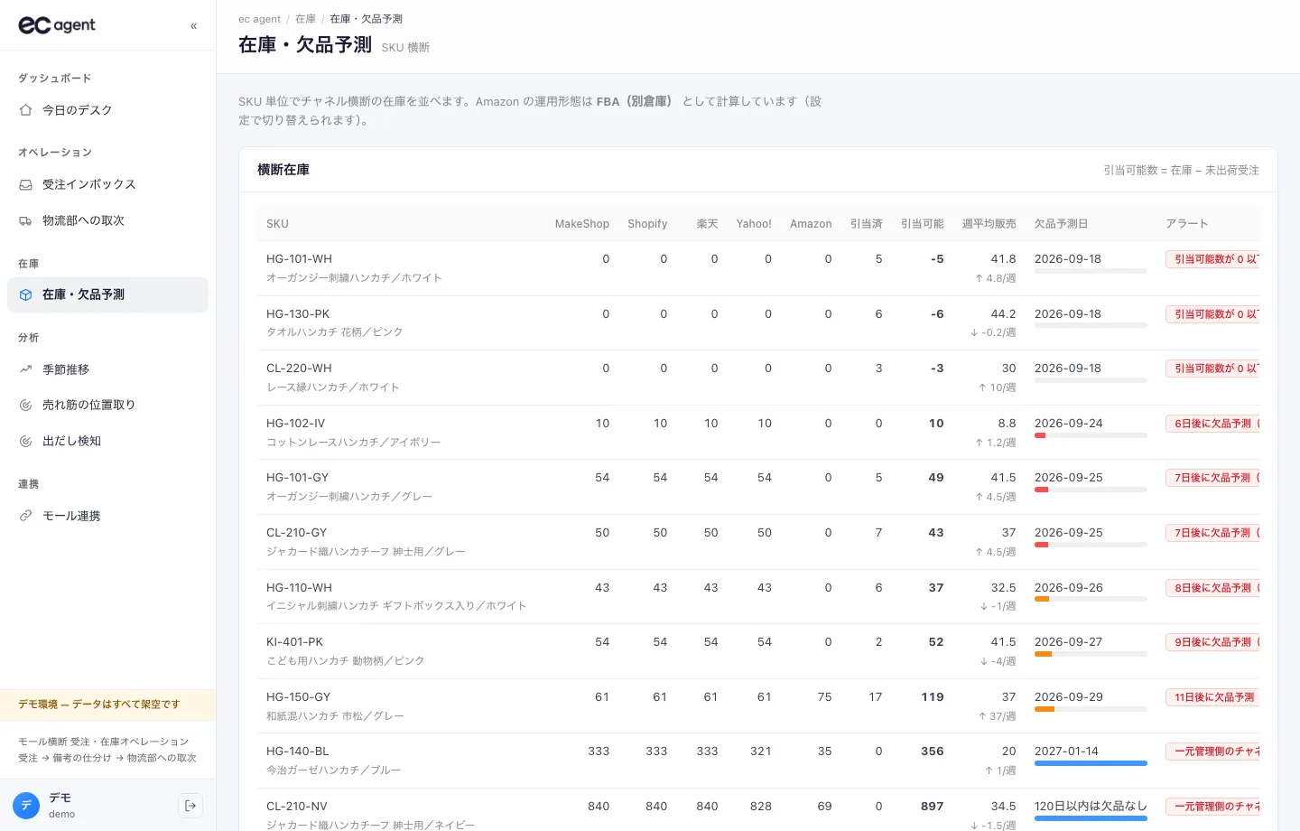Image resolution: width=1300 pixels, height=831 pixels.
Task: Select SKU HG-130-PK
Action: (298, 314)
